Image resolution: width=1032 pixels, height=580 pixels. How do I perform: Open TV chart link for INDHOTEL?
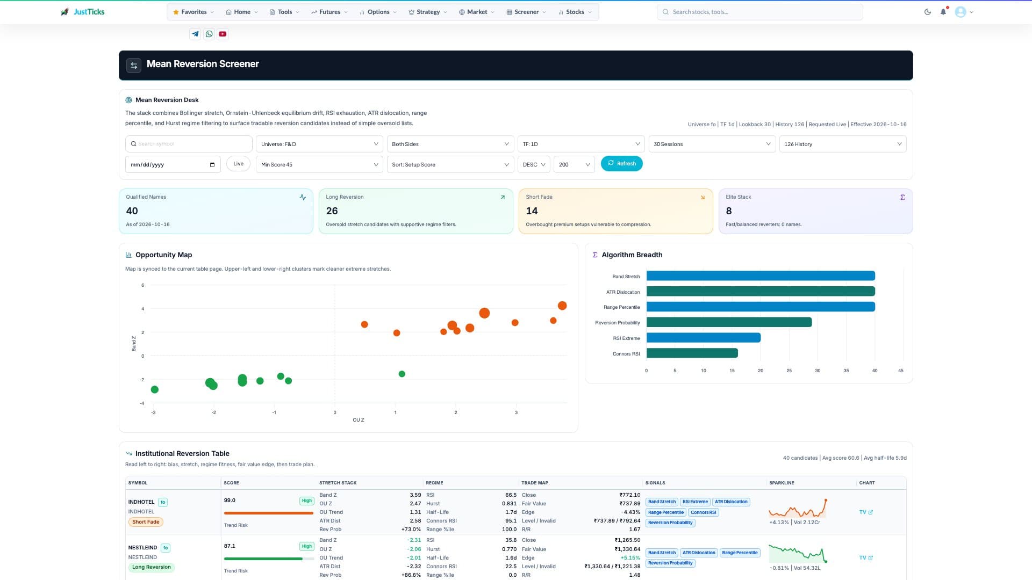[866, 512]
